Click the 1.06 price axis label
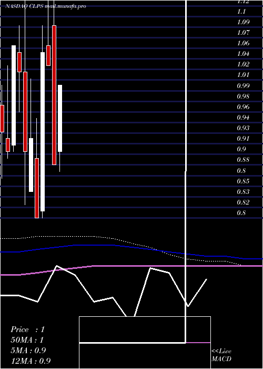Screen dimensions: 263x369 pyautogui.click(x=244, y=43)
